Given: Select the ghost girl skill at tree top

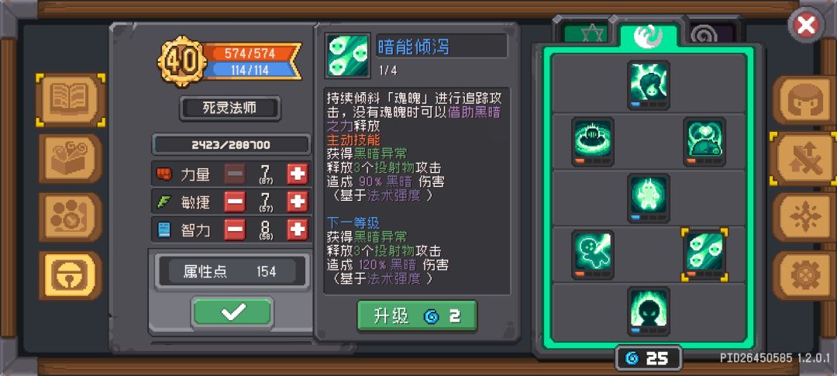Looking at the screenshot, I should pyautogui.click(x=649, y=85).
